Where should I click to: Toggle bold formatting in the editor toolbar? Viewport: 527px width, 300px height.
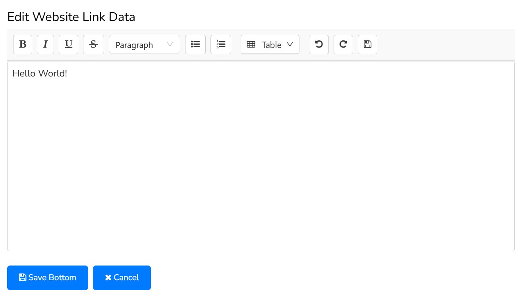(x=23, y=44)
